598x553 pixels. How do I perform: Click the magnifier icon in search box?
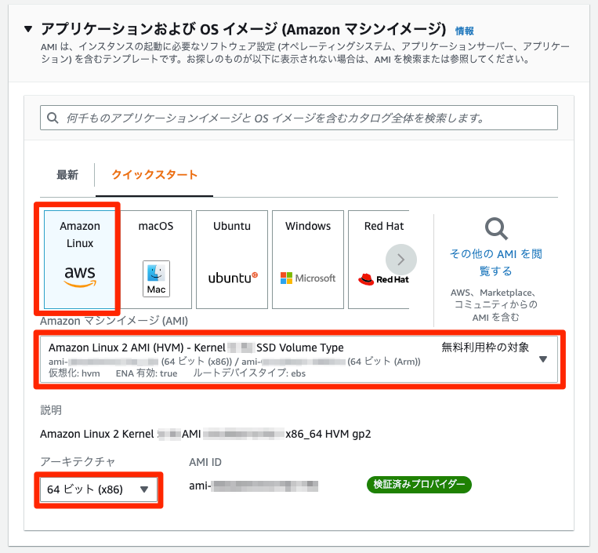point(53,118)
